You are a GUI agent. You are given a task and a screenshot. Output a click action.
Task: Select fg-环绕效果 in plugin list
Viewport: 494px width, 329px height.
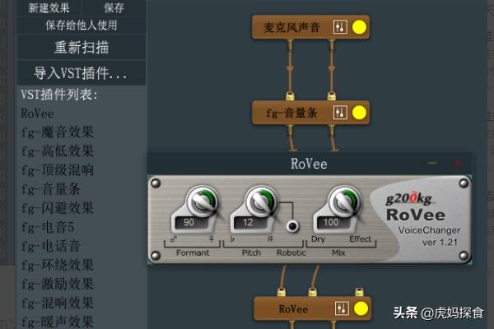click(58, 265)
